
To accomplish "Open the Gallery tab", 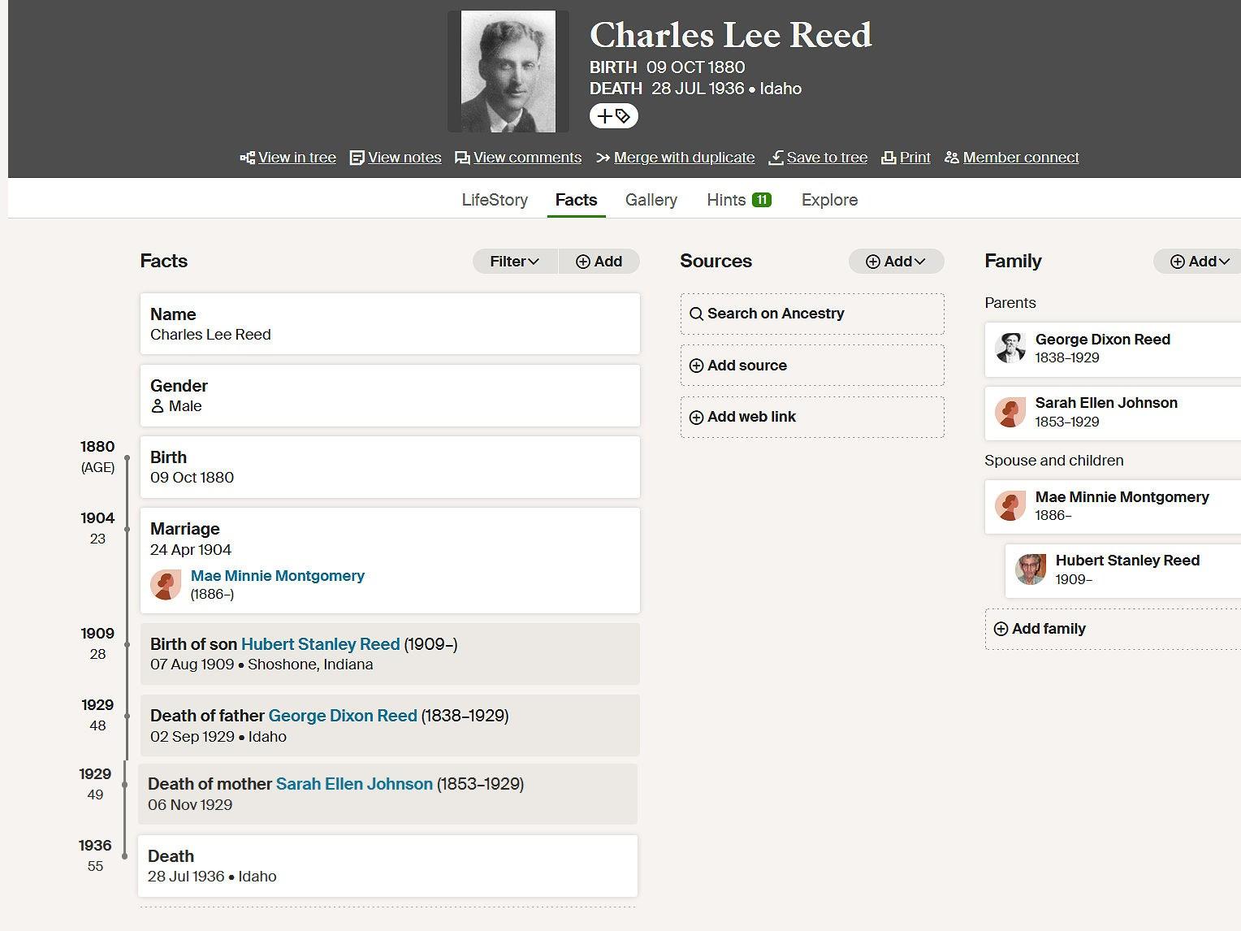I will [651, 200].
